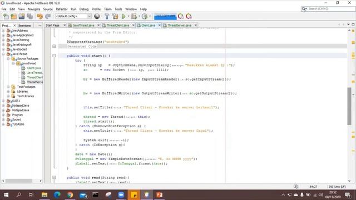Click the Profile Project toolbar icon
Screen dimensions: 356x200
[x=145, y=16]
